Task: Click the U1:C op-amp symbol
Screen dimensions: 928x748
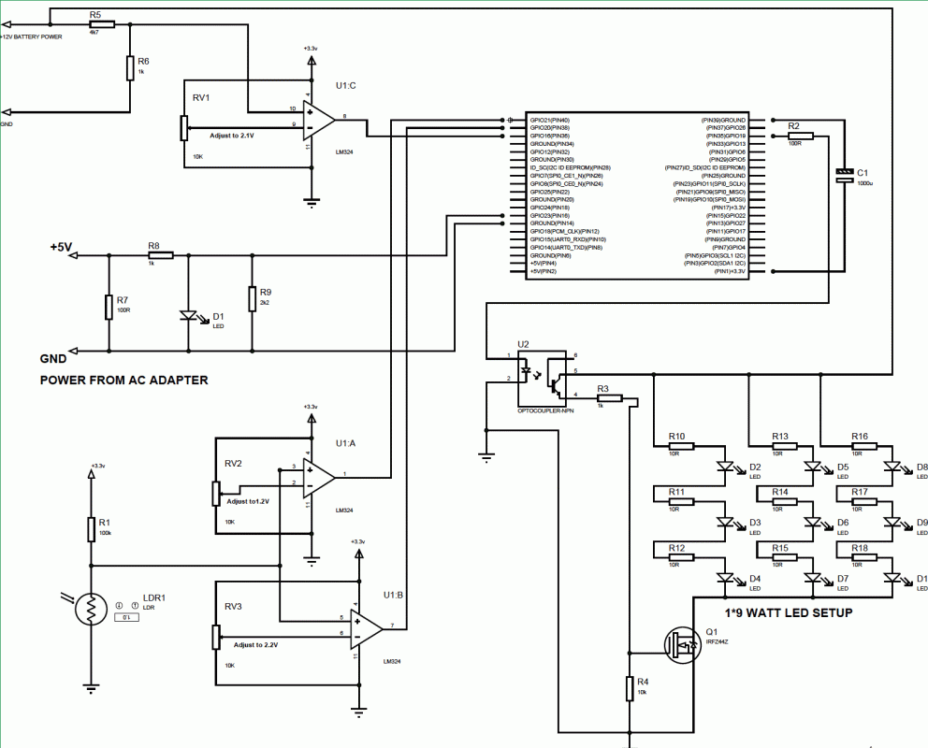Action: tap(318, 117)
